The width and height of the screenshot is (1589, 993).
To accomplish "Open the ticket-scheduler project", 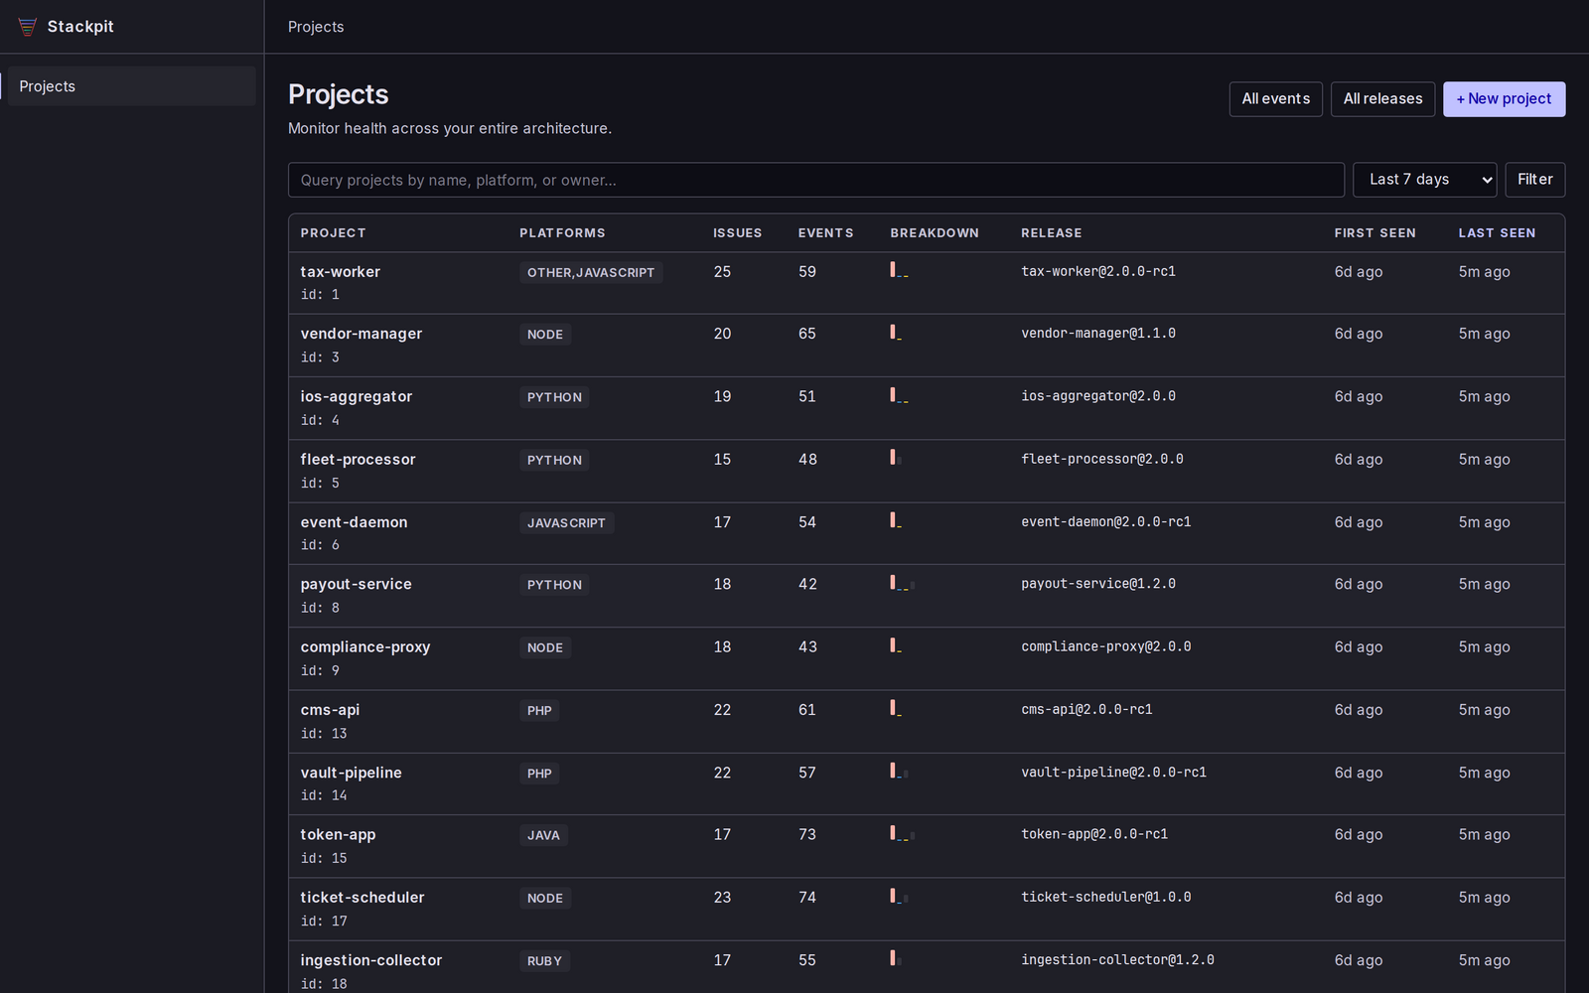I will point(361,898).
